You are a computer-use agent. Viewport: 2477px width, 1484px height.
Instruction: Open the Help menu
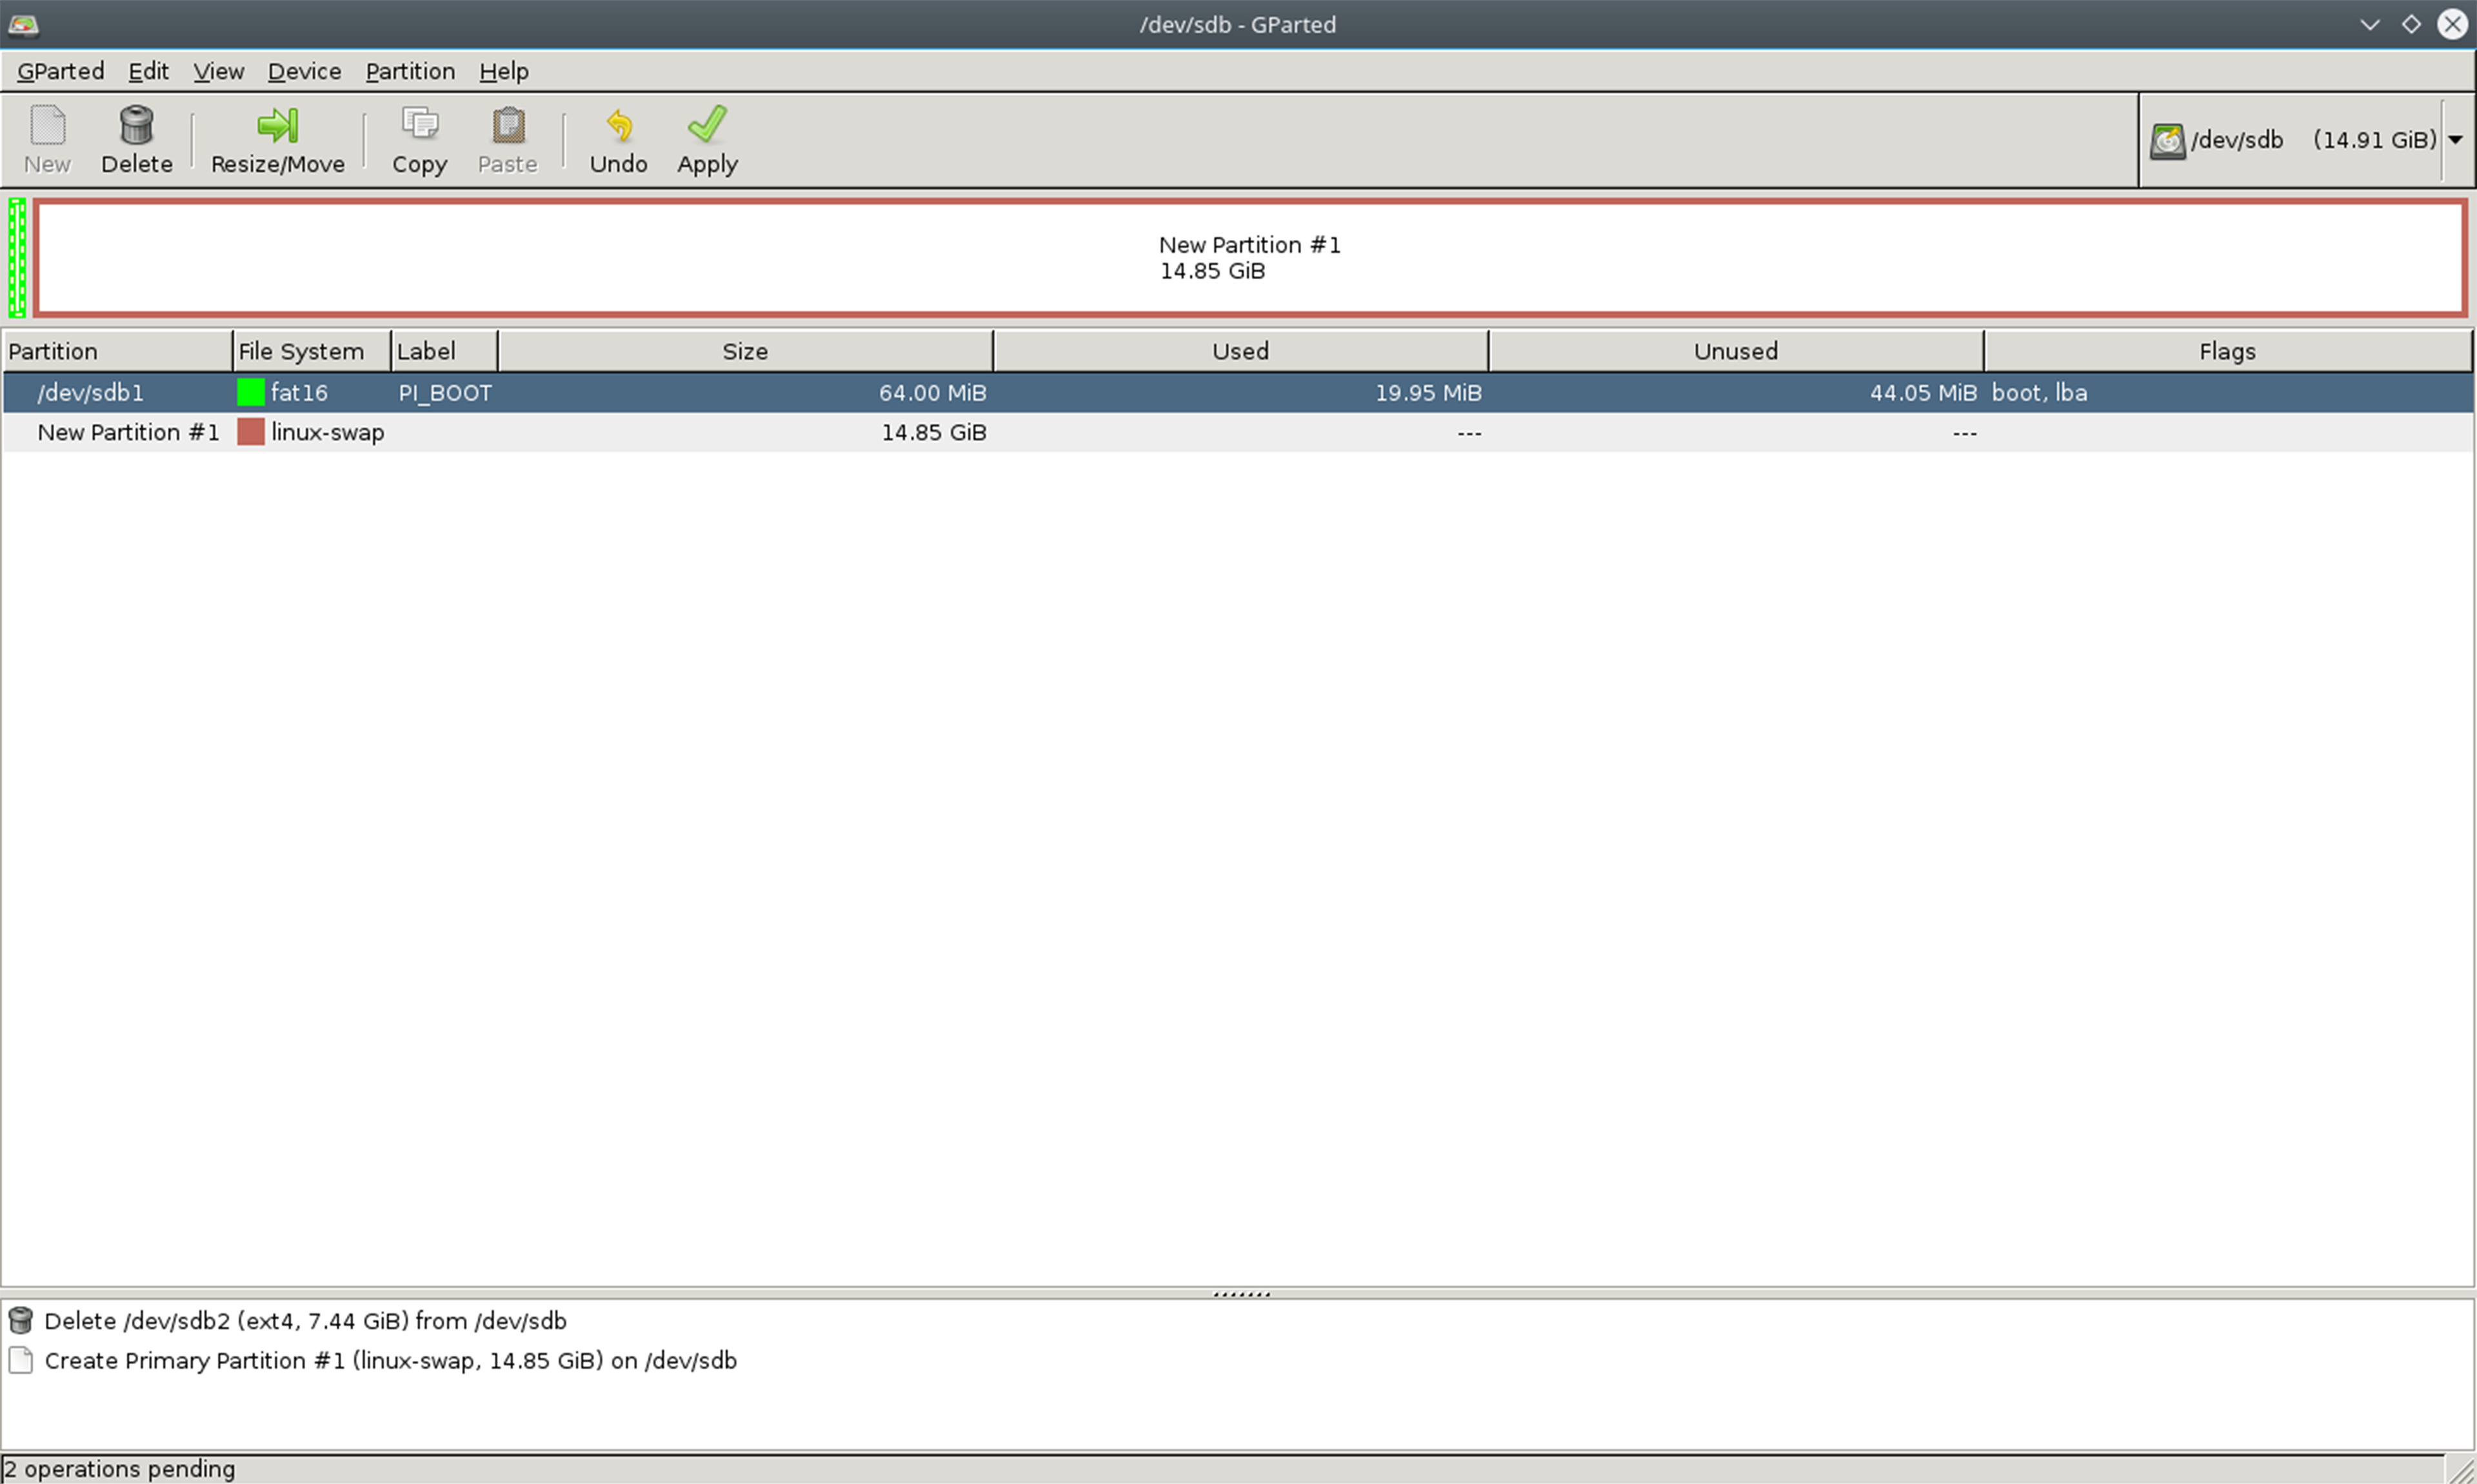coord(503,71)
